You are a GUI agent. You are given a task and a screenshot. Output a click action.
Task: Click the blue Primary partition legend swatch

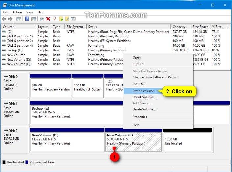point(27,162)
